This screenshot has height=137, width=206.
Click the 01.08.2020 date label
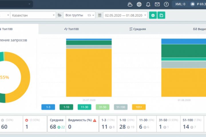pyautogui.click(x=184, y=100)
